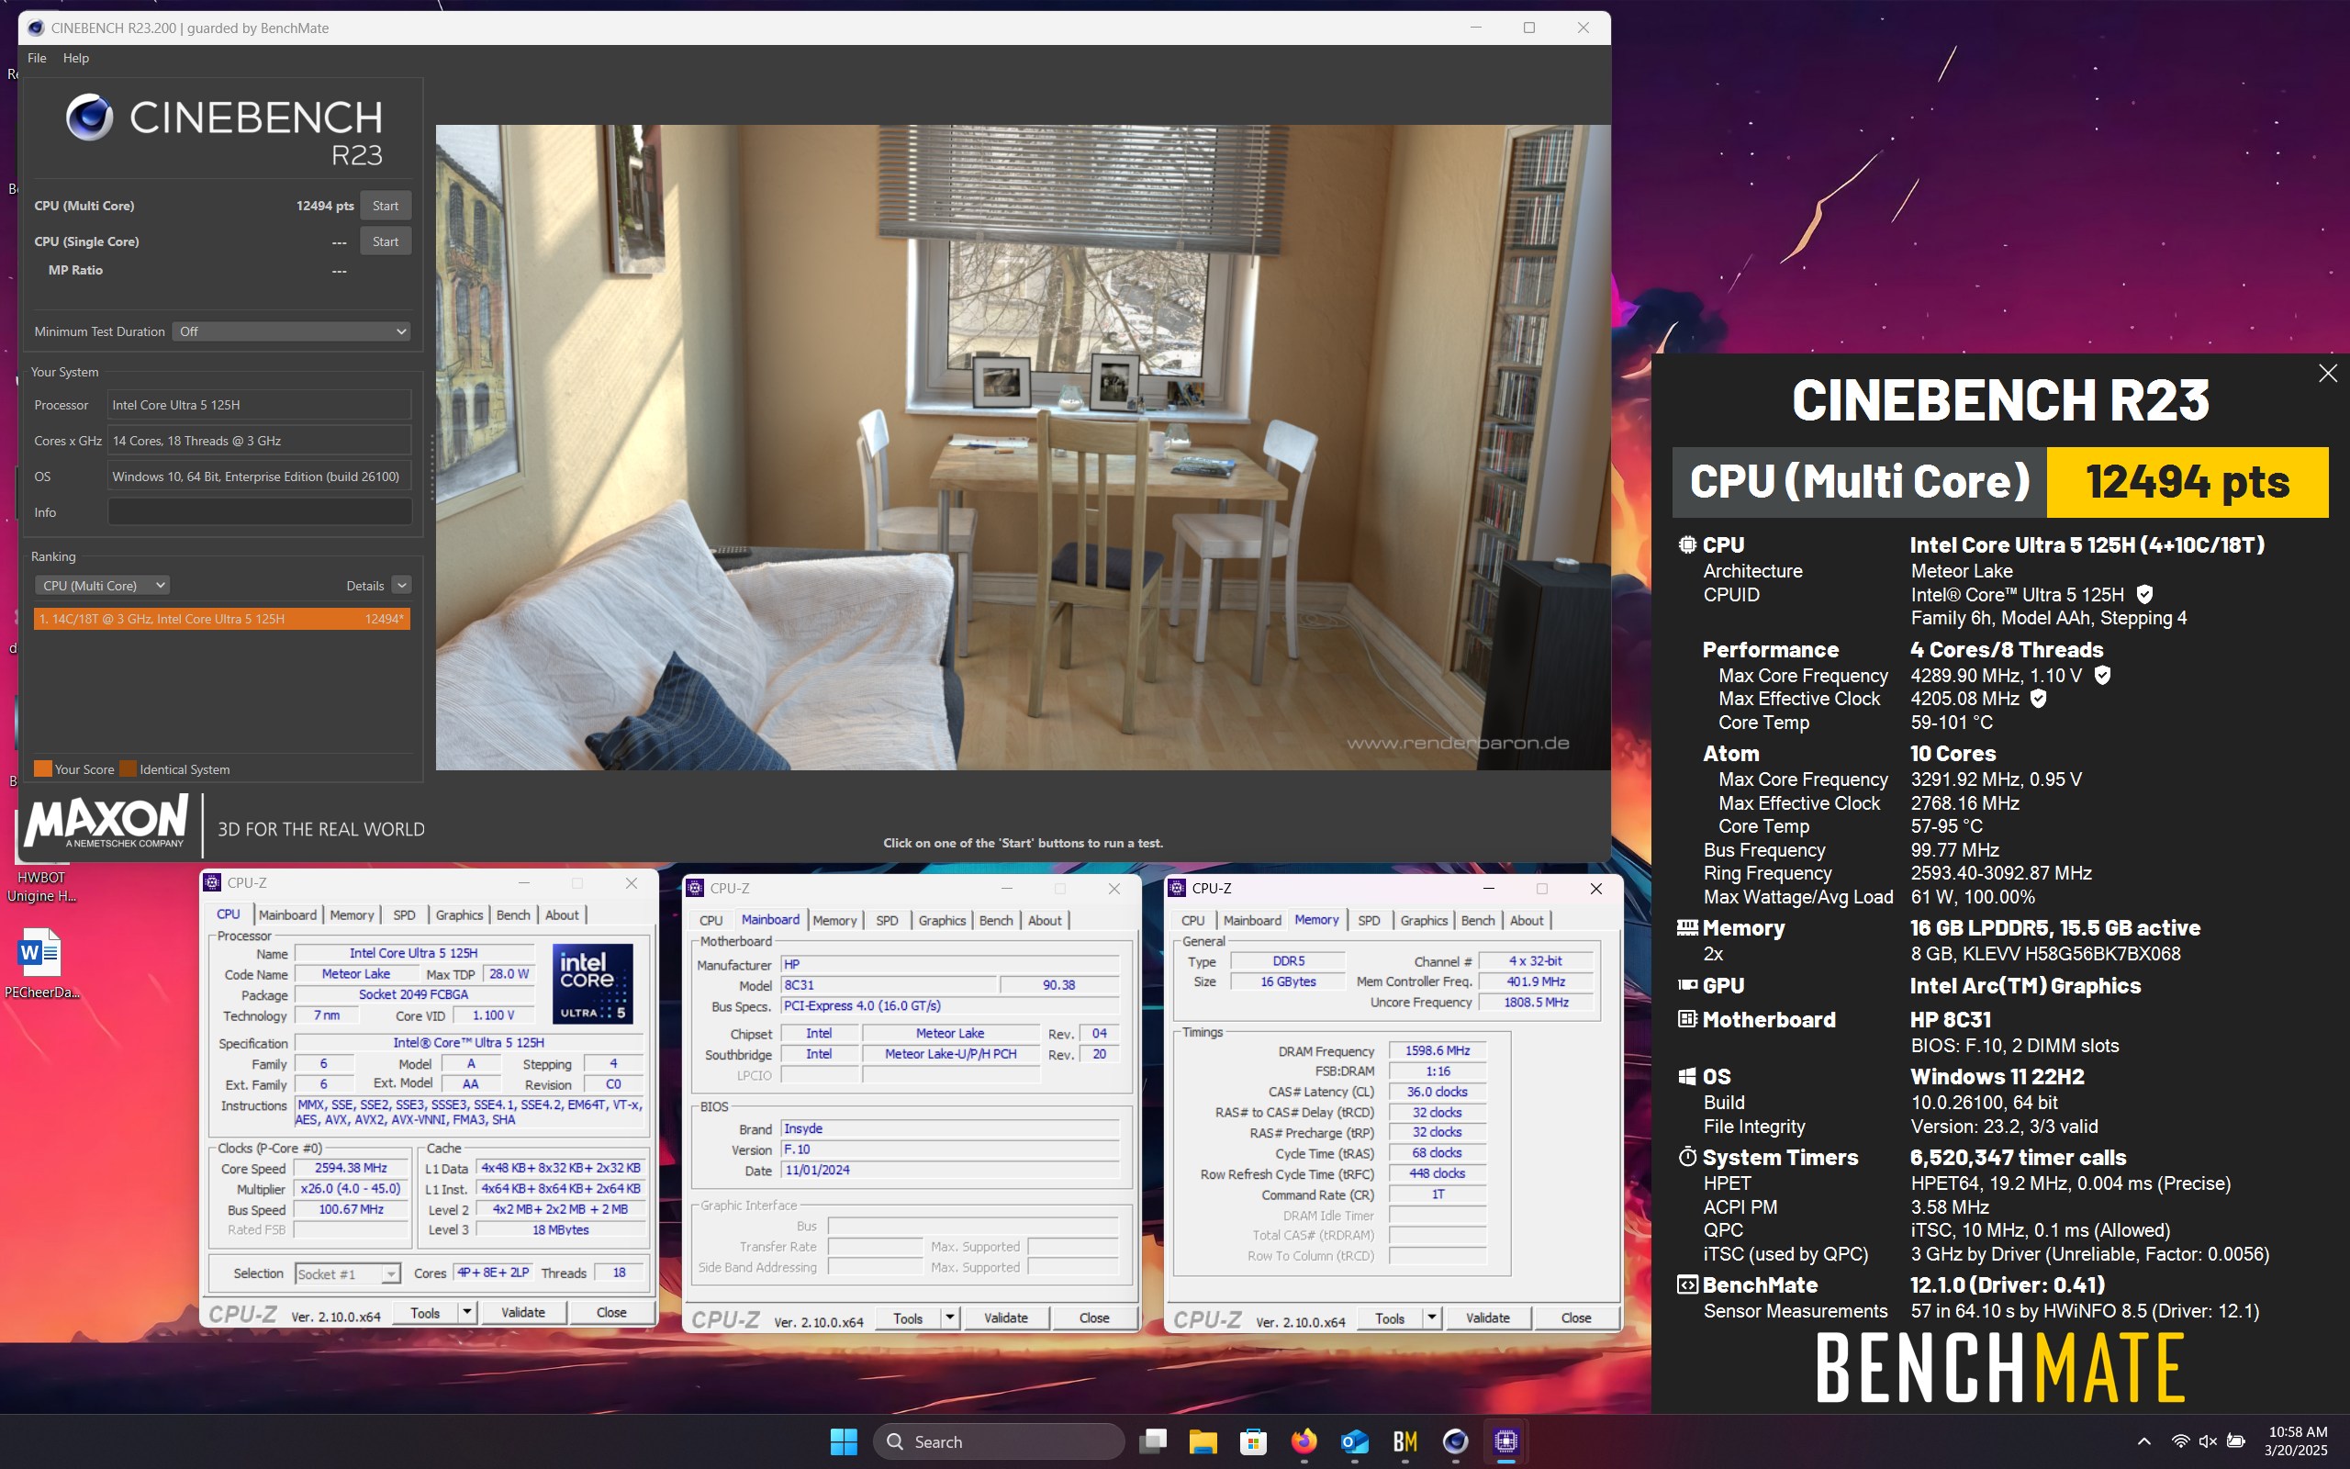Screen dimensions: 2350x1469
Task: Open Cinebench icon on taskbar
Action: tap(1456, 1441)
